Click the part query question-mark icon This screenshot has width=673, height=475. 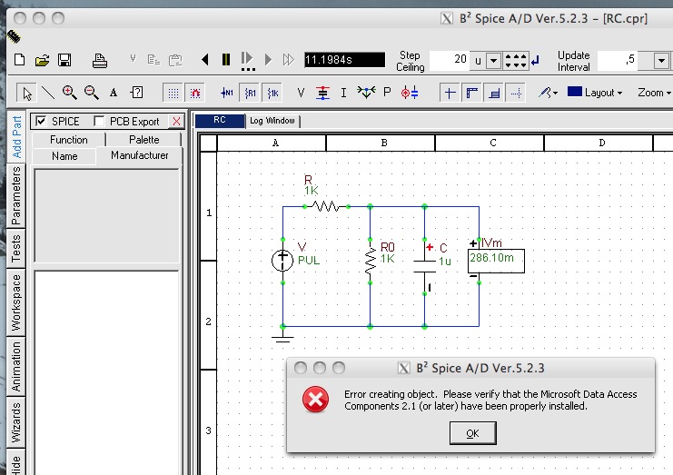(137, 93)
